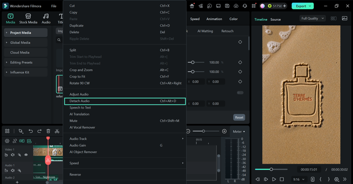The height and width of the screenshot is (184, 353).
Task: Add credits using the plus button by 51750
Action: coord(285,6)
